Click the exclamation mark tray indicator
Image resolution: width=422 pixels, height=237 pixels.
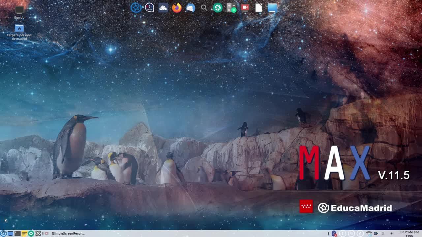click(x=343, y=233)
